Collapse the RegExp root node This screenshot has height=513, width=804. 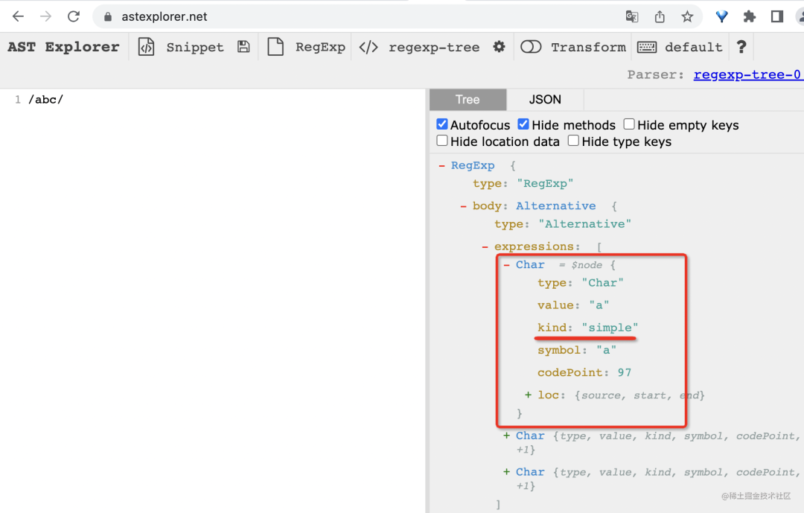441,166
